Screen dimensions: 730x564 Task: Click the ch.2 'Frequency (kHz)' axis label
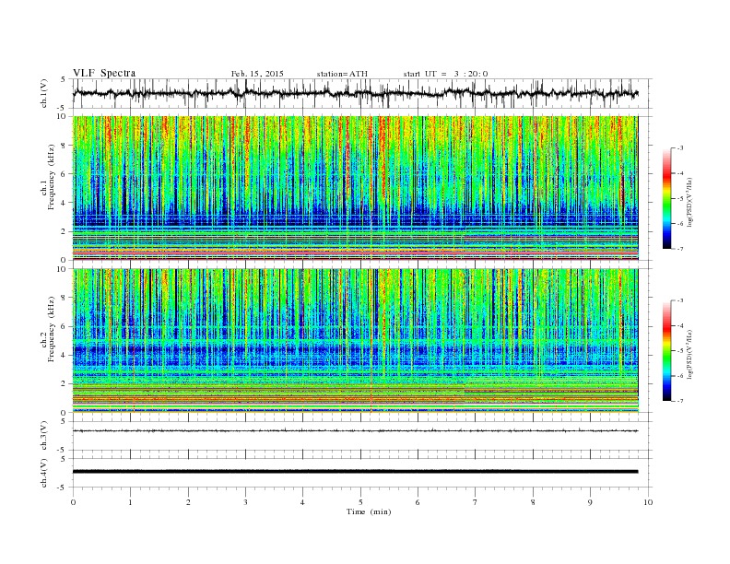coord(52,329)
